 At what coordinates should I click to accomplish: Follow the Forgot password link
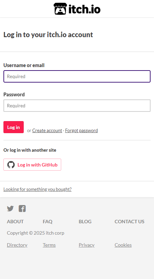click(81, 131)
